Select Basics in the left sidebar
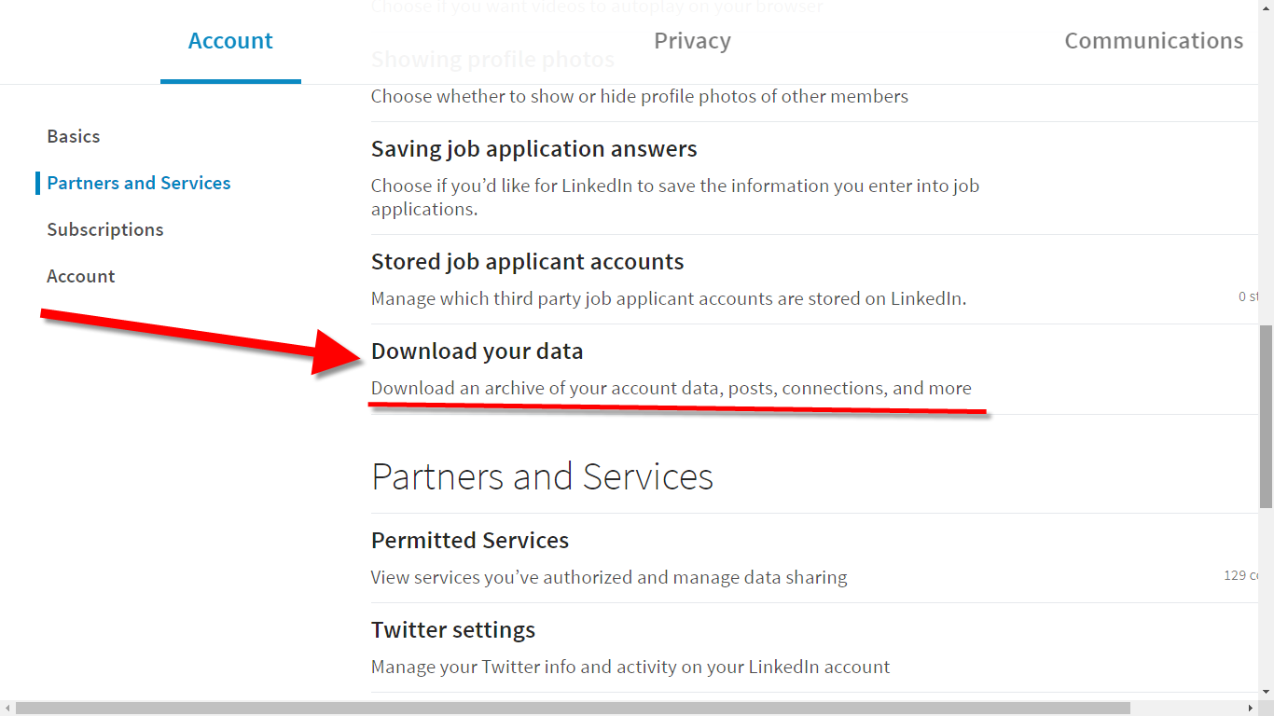 click(74, 136)
